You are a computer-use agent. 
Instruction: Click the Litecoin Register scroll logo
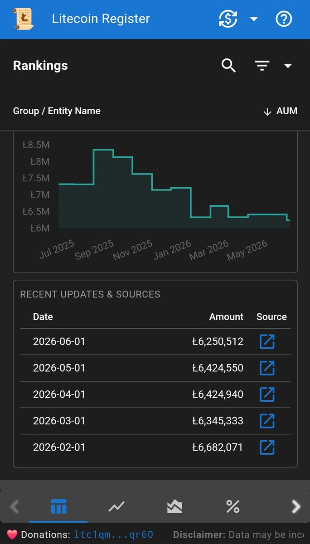point(23,19)
